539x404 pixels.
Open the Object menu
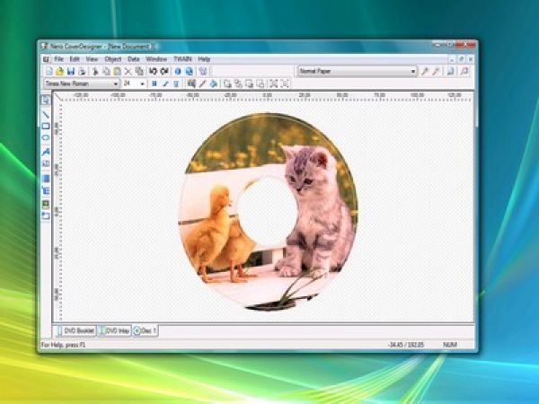click(x=113, y=59)
